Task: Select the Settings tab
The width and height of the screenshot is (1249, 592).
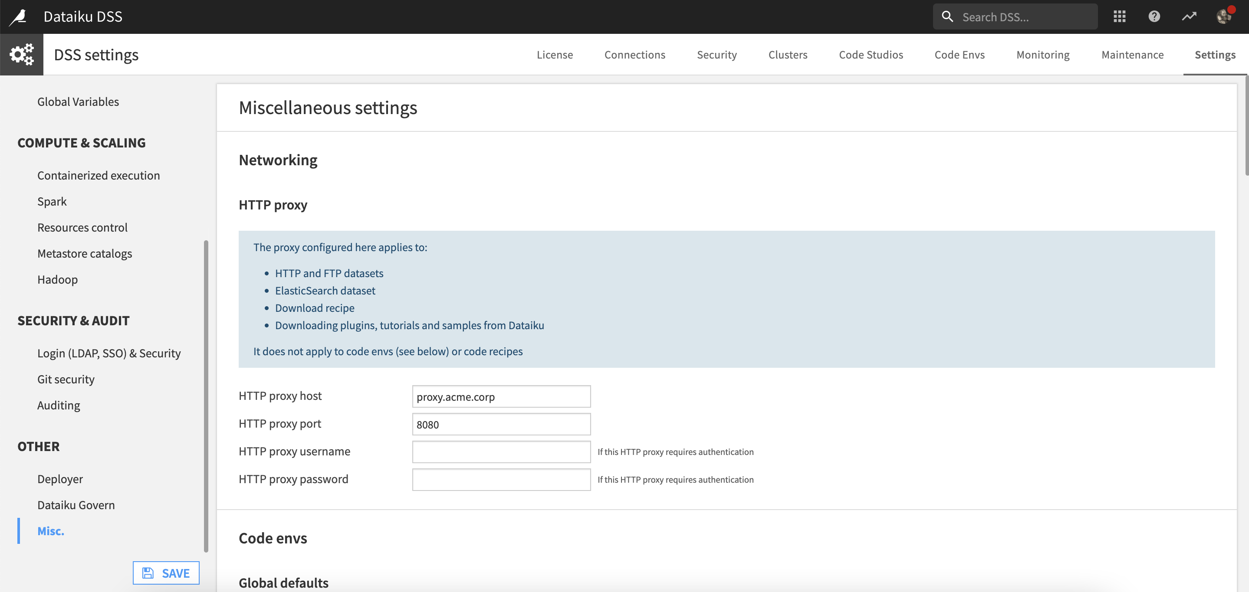Action: 1215,55
